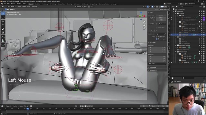The image size is (206, 115).
Task: Pick the Annotate pencil tool
Action: pyautogui.click(x=3, y=37)
